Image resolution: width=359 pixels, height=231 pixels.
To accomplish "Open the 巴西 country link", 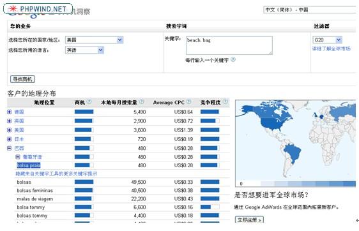I will [19, 148].
